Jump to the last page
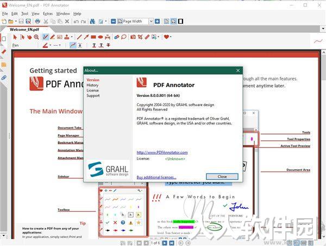This screenshot has width=326, height=246. pyautogui.click(x=172, y=243)
